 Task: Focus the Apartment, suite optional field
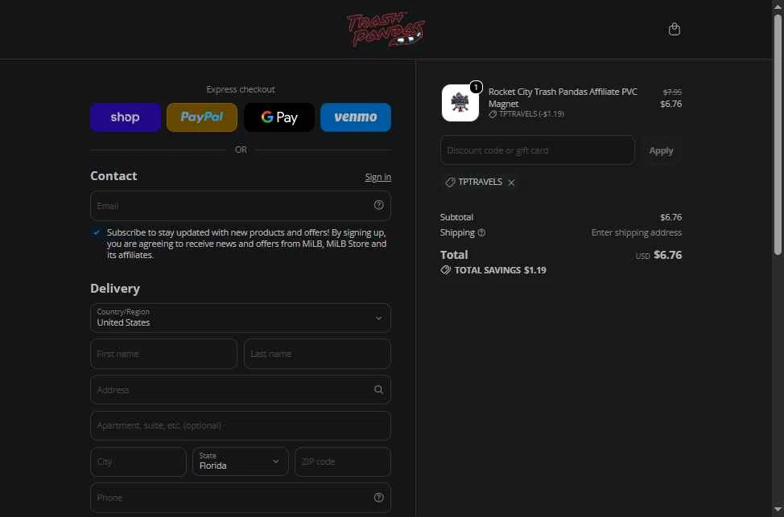(241, 425)
